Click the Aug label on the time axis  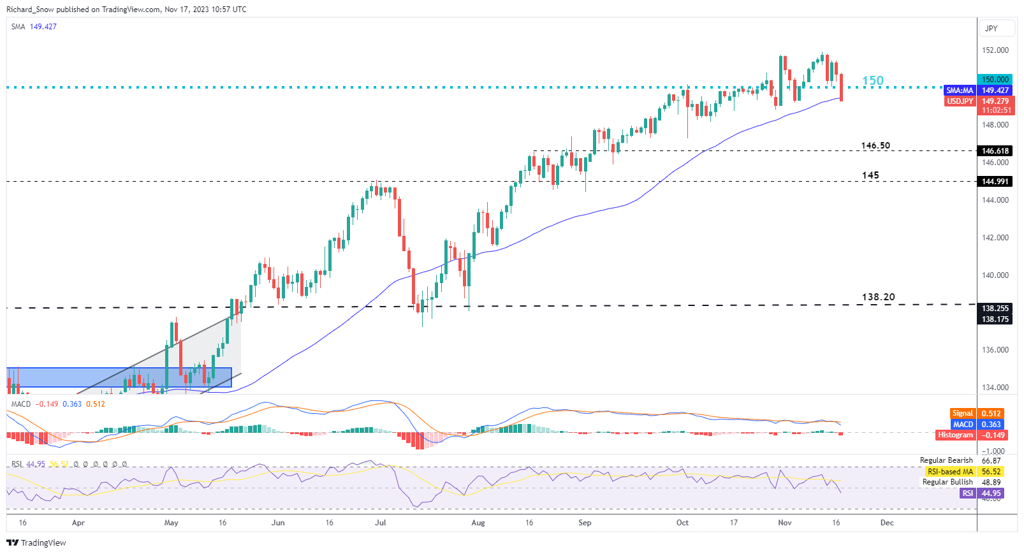coord(478,523)
